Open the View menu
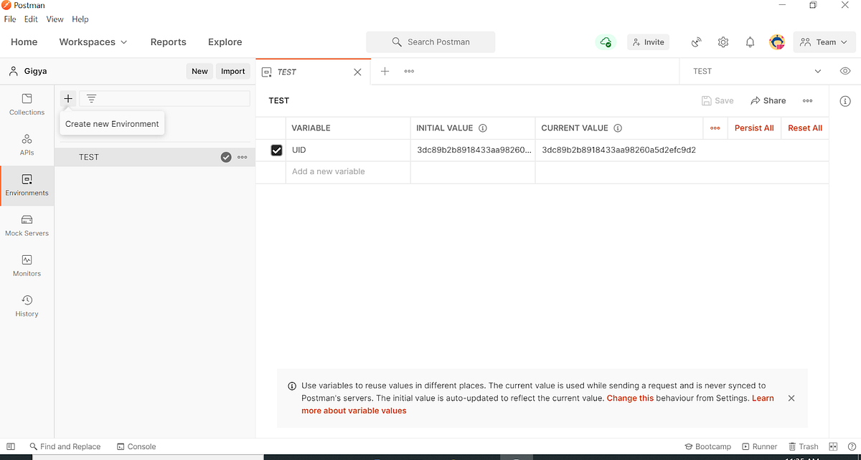 pyautogui.click(x=55, y=19)
